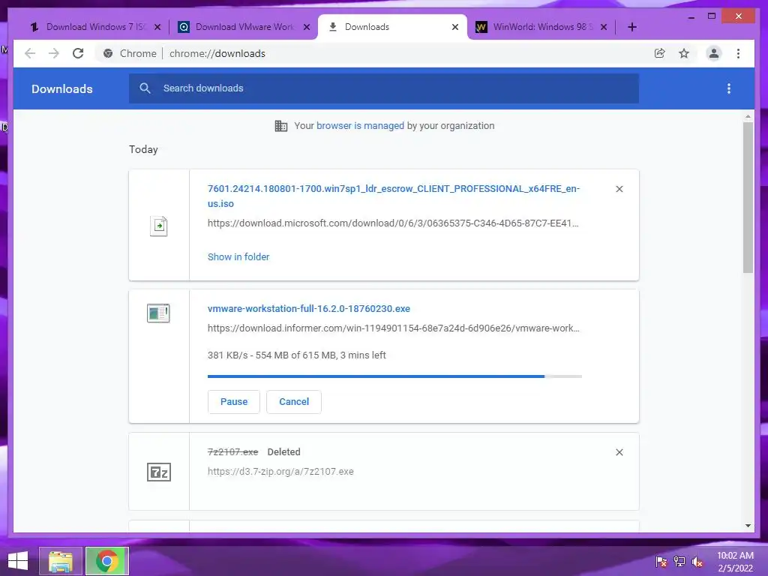Click the VMware download progress bar

tap(394, 376)
